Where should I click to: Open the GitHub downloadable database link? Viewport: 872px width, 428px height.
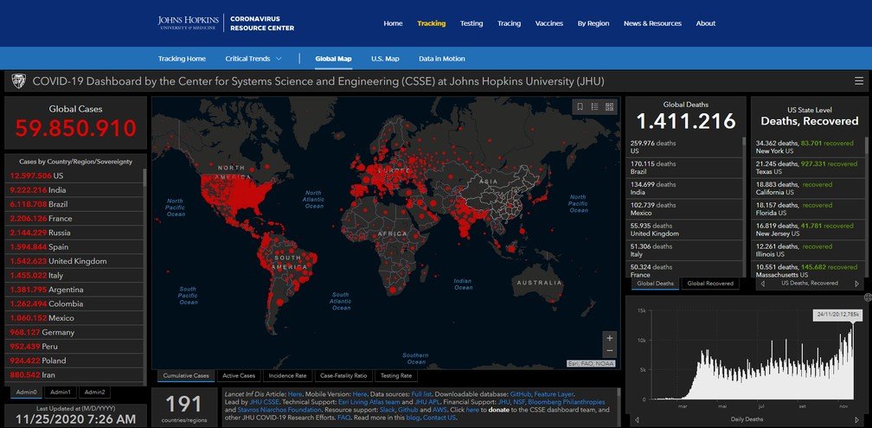coord(521,393)
